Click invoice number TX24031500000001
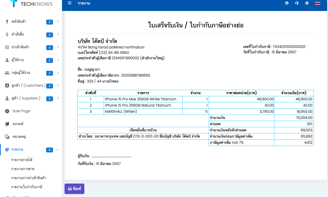The width and height of the screenshot is (328, 197). pos(289,47)
